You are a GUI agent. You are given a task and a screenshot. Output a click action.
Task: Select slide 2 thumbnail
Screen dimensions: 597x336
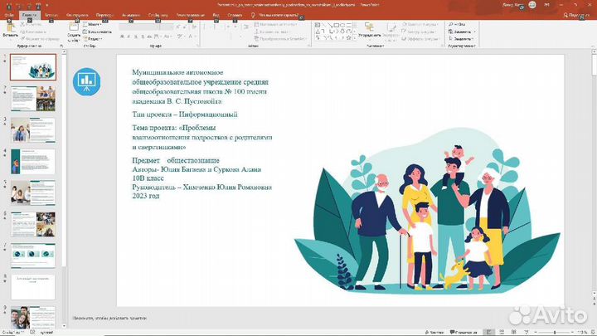[x=33, y=99]
